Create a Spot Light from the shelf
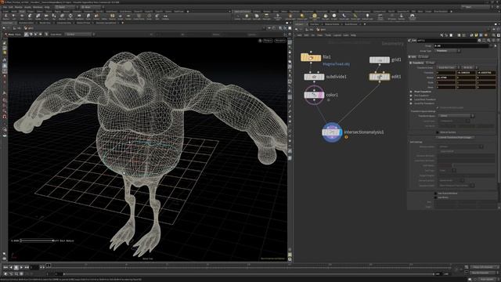The image size is (501, 282). 257,16
